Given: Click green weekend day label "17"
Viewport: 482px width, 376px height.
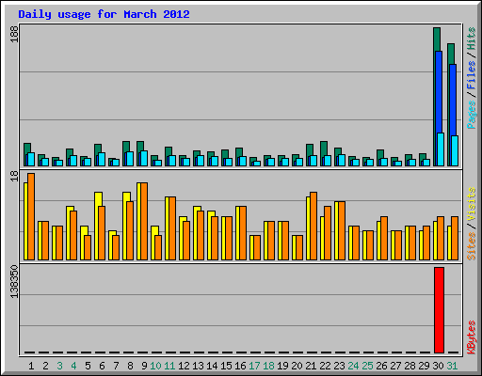Looking at the screenshot, I should coord(254,366).
